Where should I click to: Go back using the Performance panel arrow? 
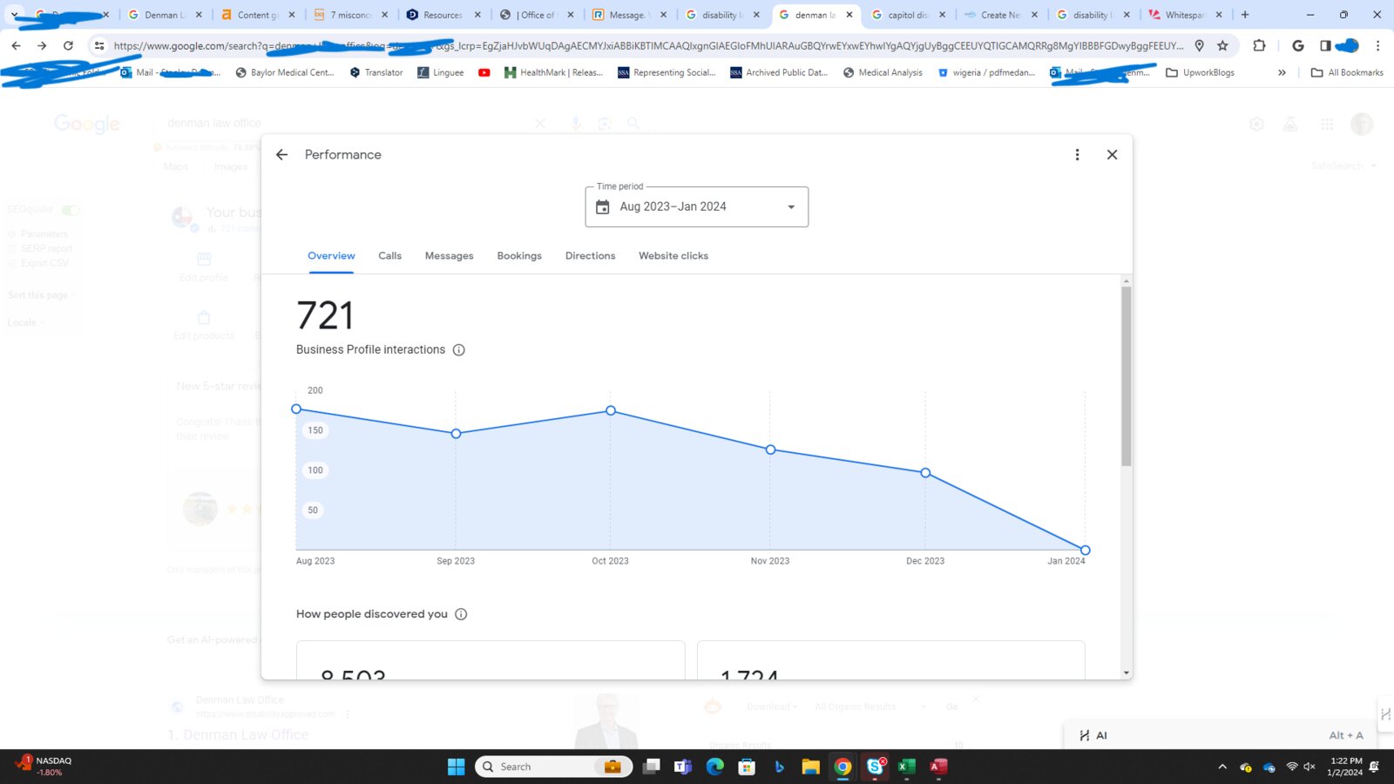point(281,155)
